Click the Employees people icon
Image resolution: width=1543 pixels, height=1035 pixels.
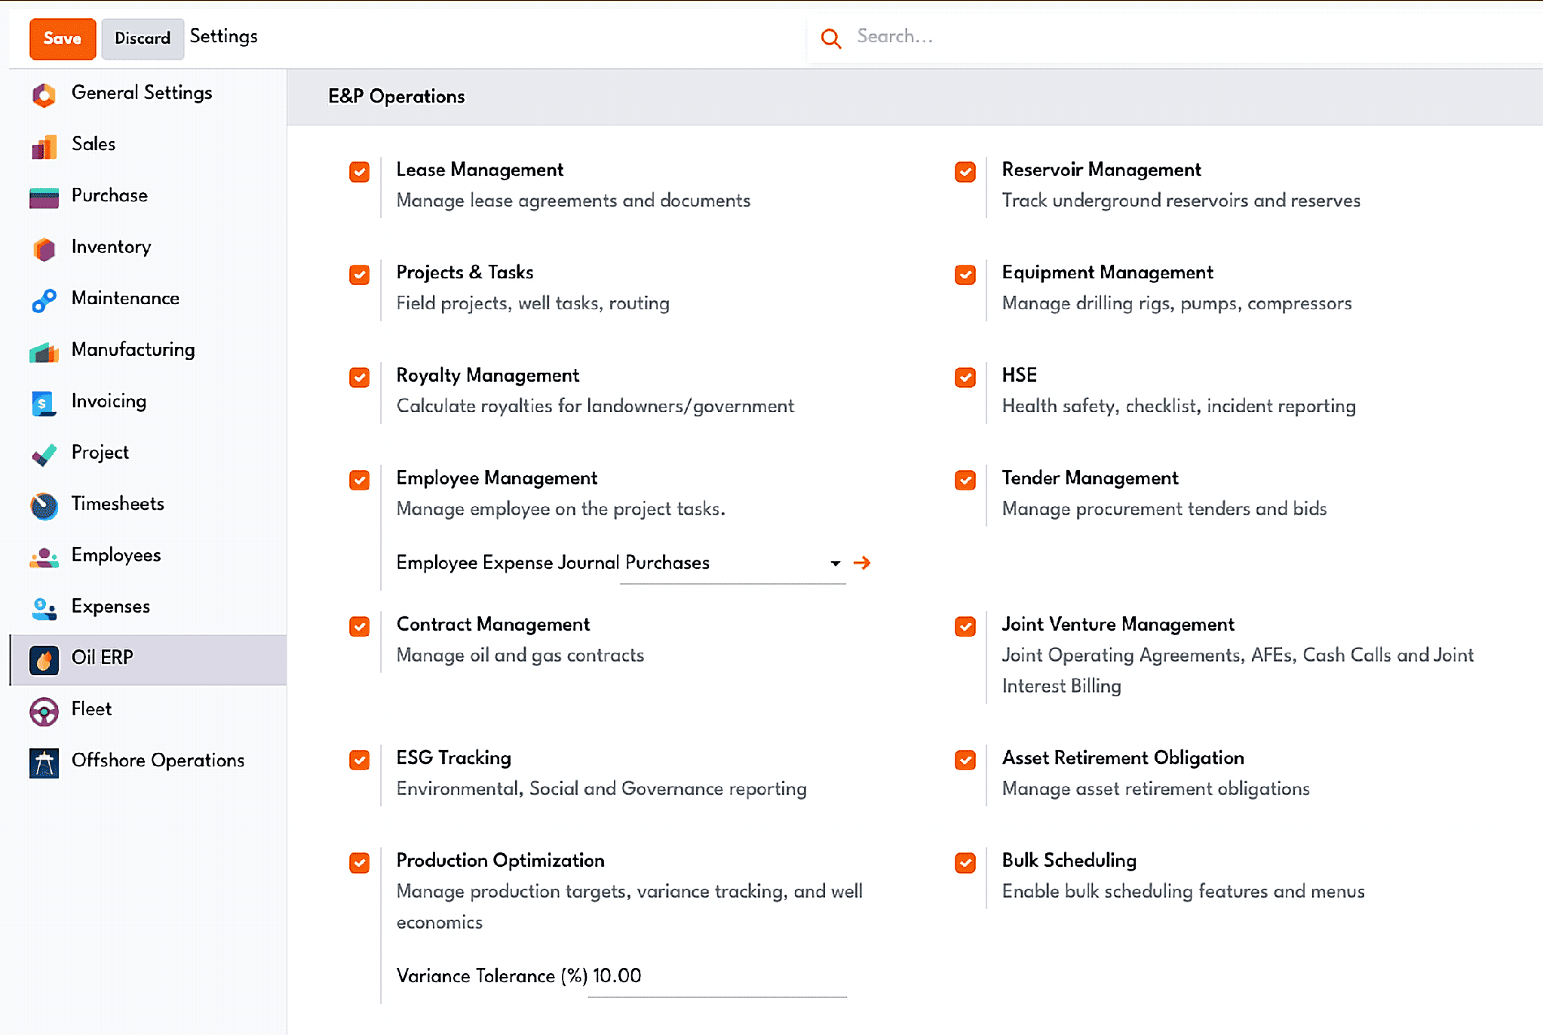click(x=44, y=557)
